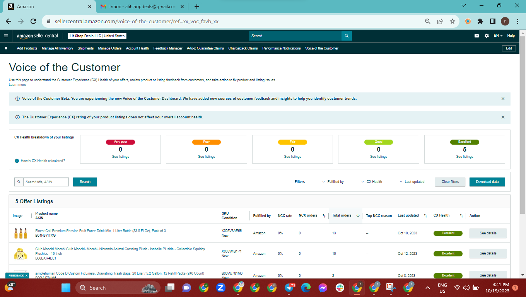Open the Seller Central hamburger menu
The height and width of the screenshot is (297, 526).
pyautogui.click(x=6, y=36)
